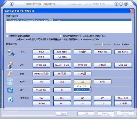The width and height of the screenshot is (137, 119).
Task: Close the format selection dialog
Action: 132,11
